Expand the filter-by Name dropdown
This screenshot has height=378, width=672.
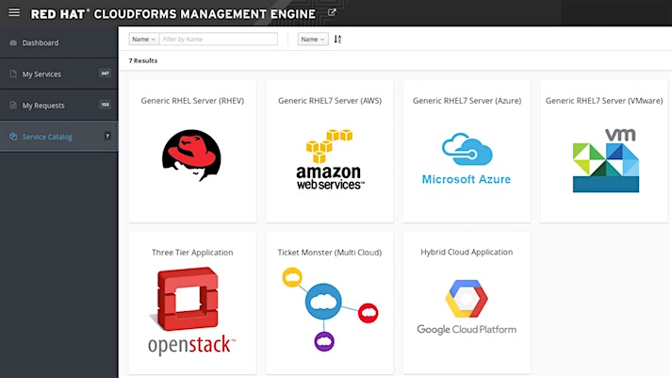142,40
